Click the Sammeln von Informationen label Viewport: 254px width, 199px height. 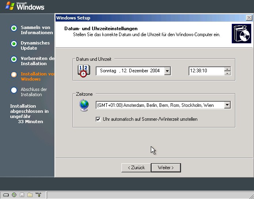click(37, 30)
